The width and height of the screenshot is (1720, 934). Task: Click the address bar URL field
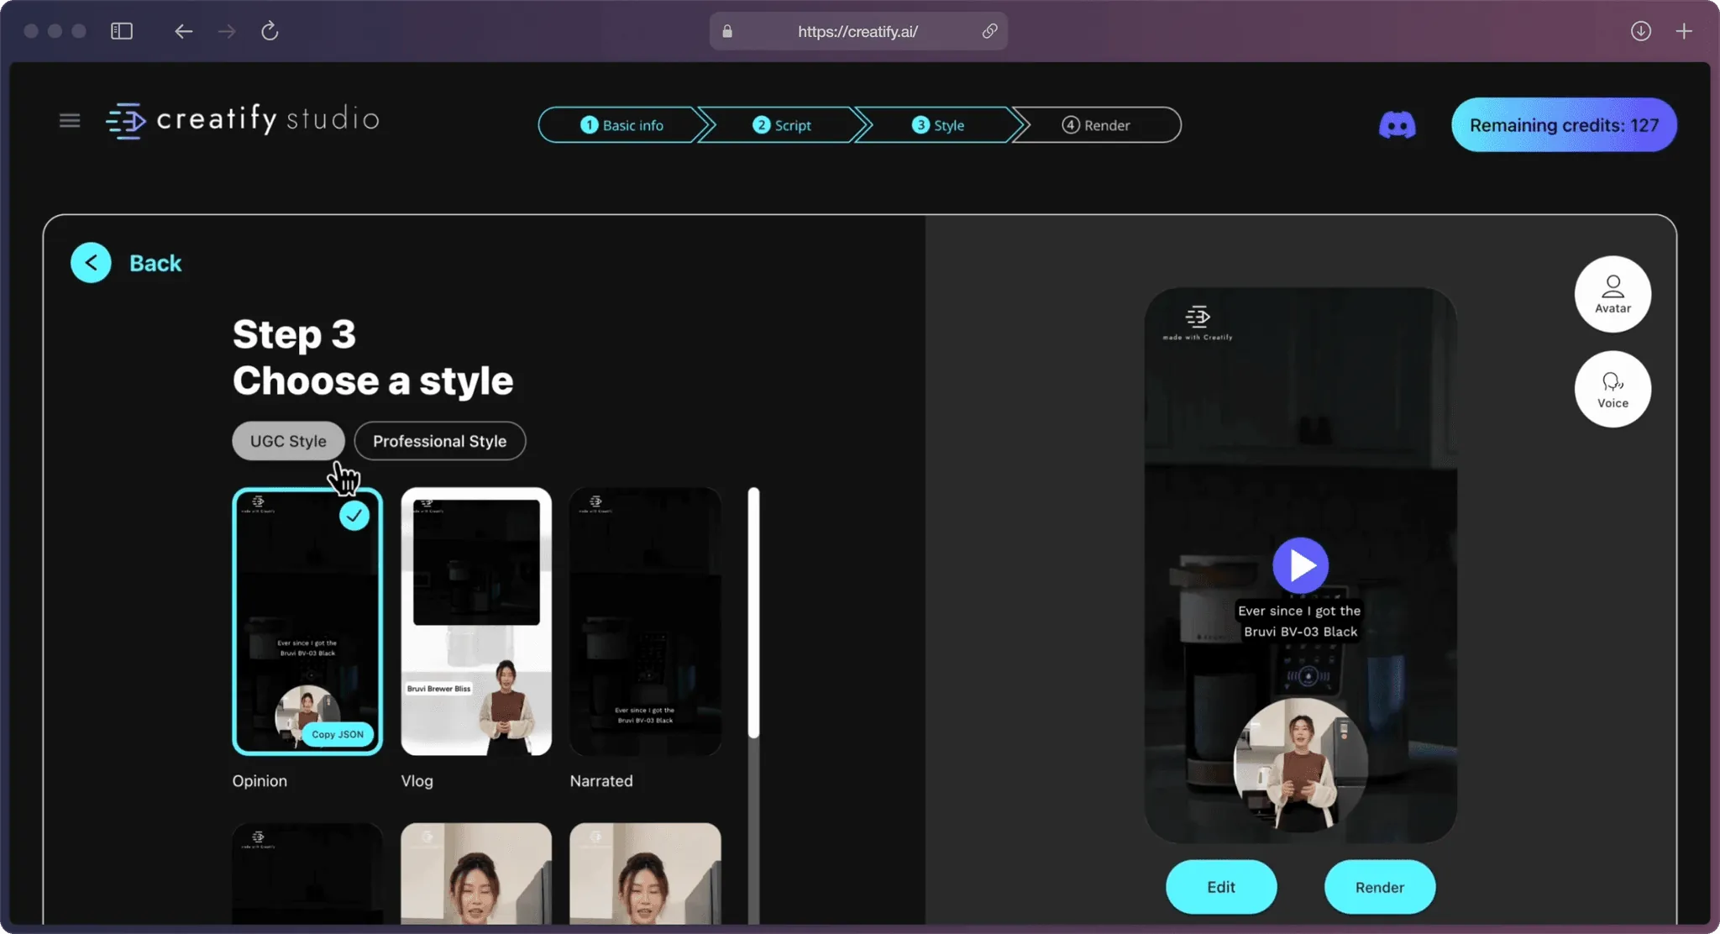pos(858,31)
